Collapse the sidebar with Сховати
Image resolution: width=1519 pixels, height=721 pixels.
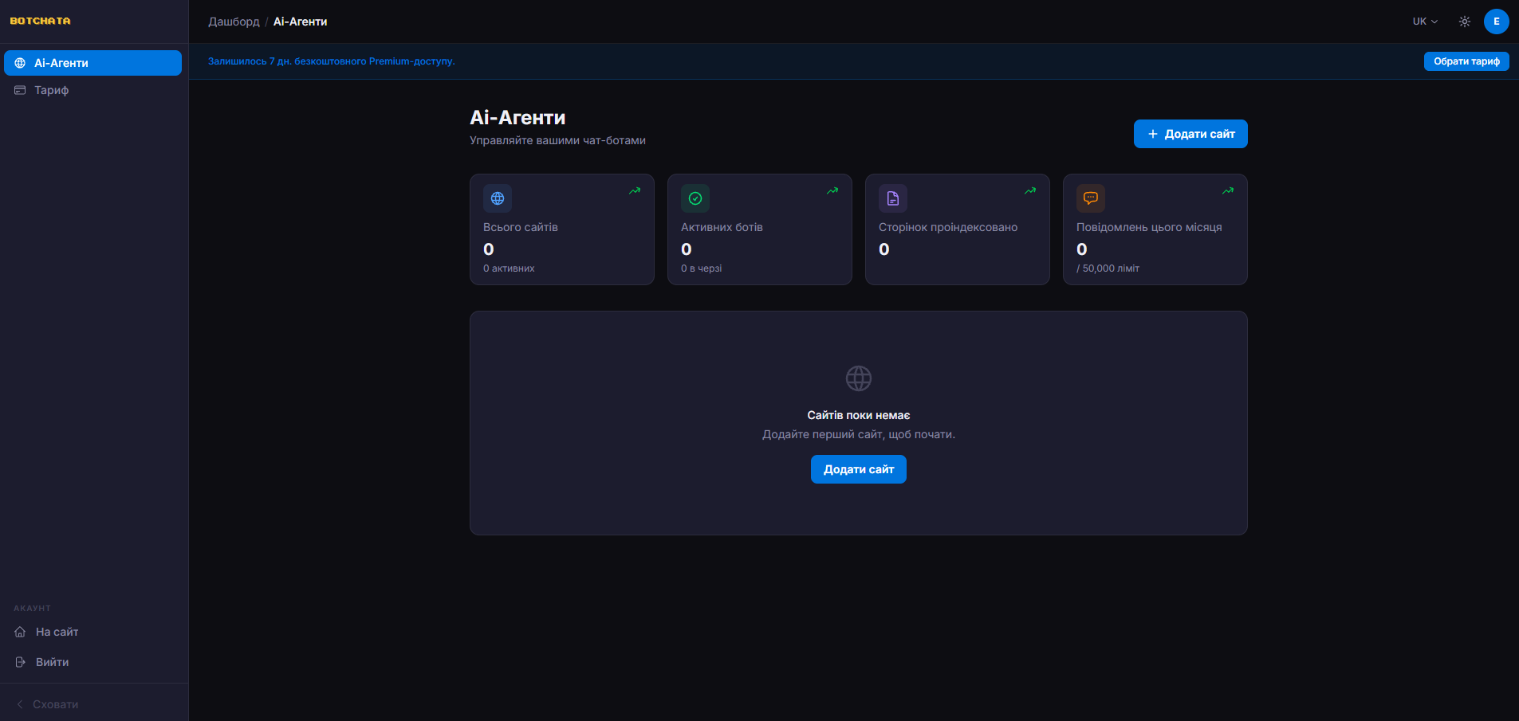48,704
